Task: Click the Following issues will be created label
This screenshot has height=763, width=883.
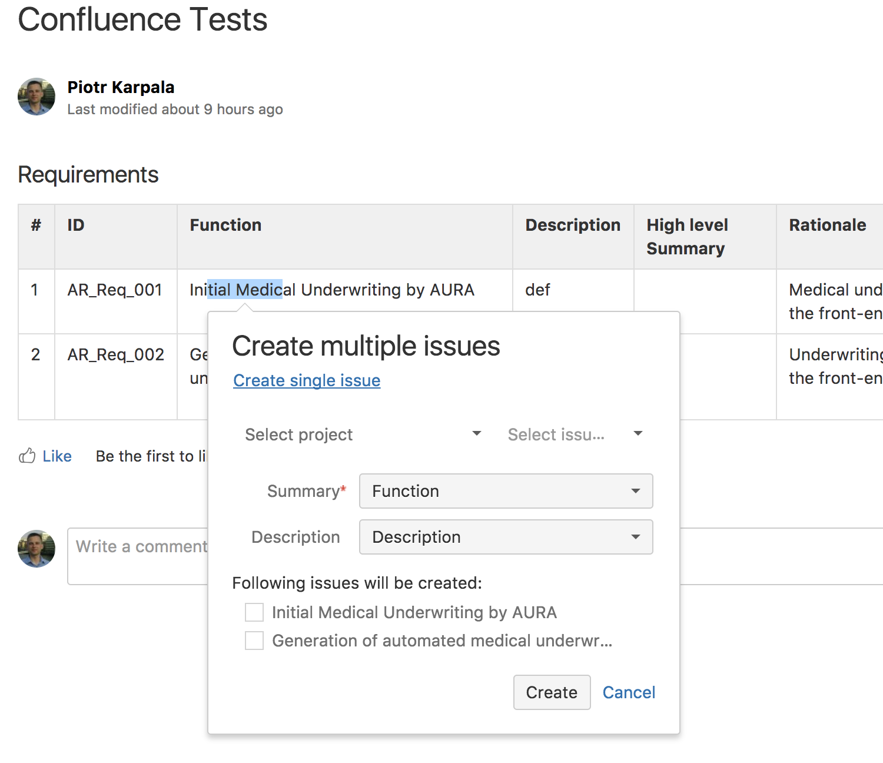Action: pos(357,583)
